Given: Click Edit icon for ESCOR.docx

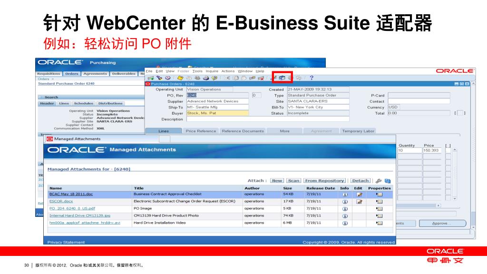Looking at the screenshot, I should 360,202.
